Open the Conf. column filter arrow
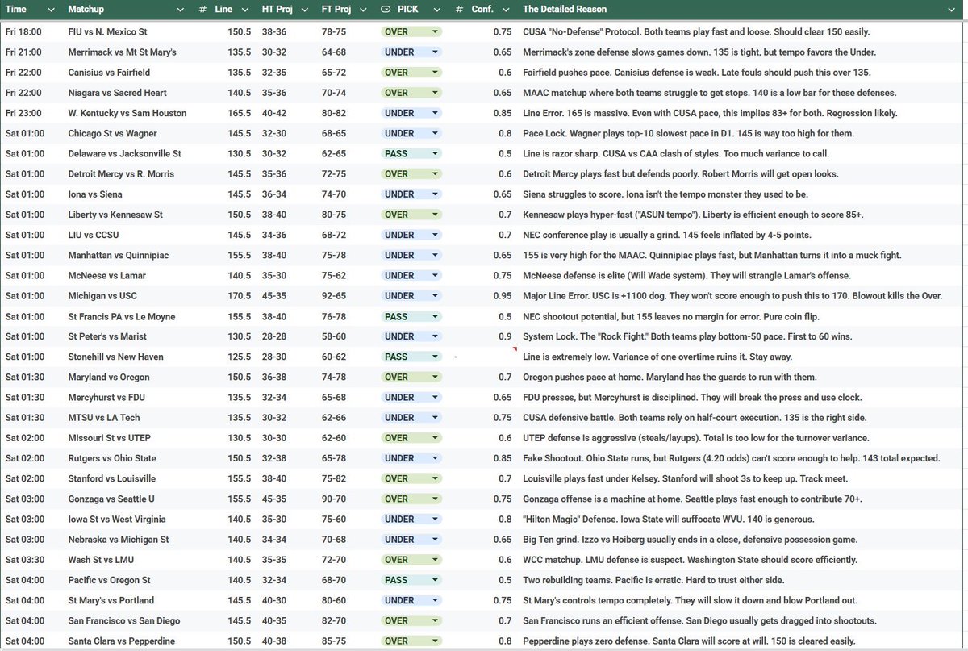Image resolution: width=968 pixels, height=651 pixels. point(506,9)
